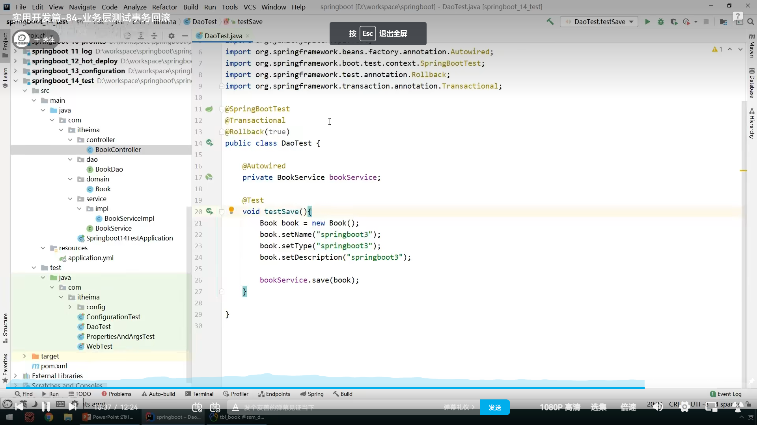
Task: Open the Refactor menu
Action: (x=164, y=7)
